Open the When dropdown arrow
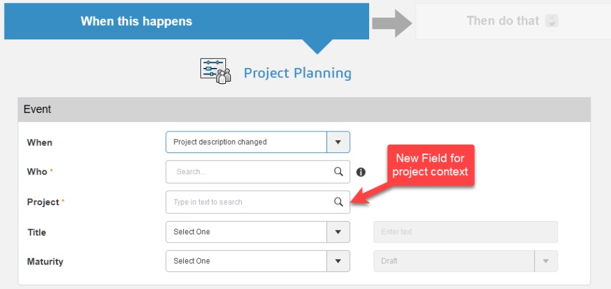The width and height of the screenshot is (611, 289). (x=338, y=142)
